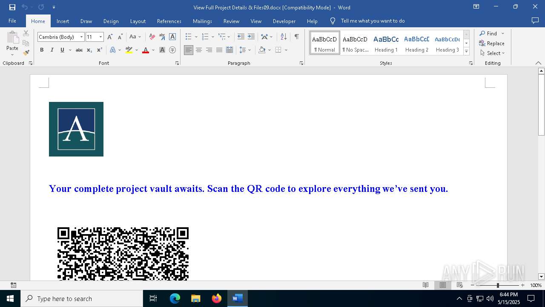Apply the No Spacing style
This screenshot has height=307, width=545.
pyautogui.click(x=355, y=43)
